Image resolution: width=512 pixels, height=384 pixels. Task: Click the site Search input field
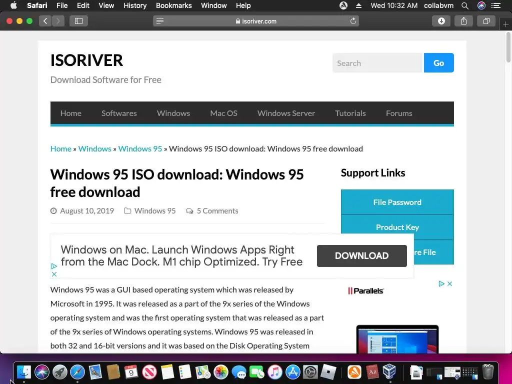[378, 62]
